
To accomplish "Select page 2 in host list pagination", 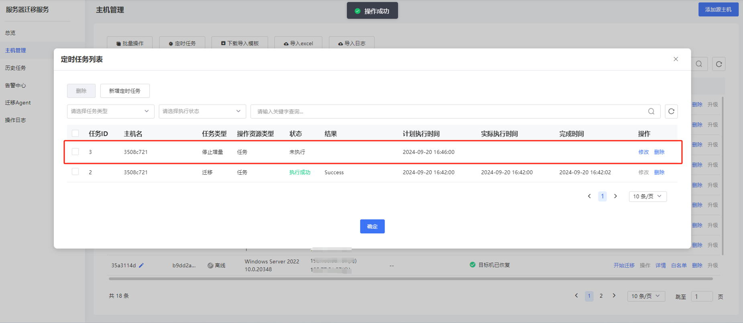I will point(601,296).
